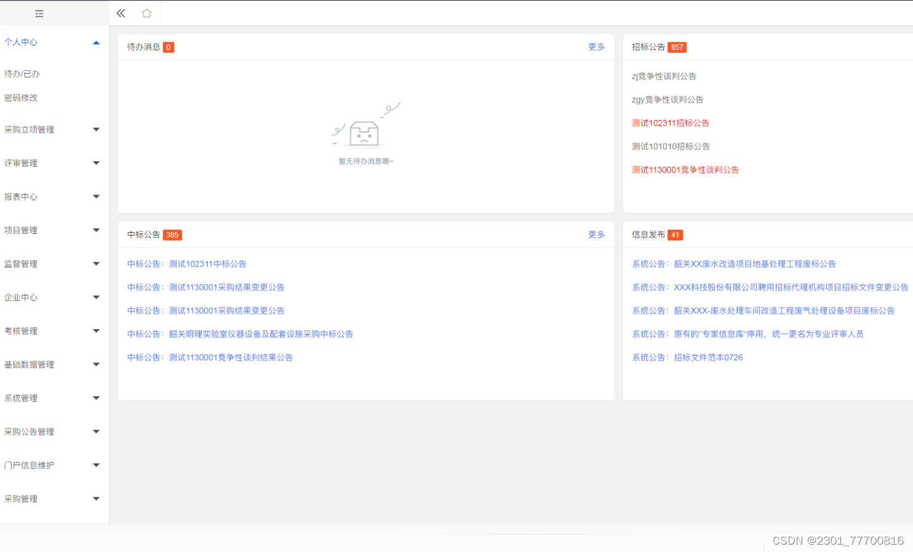The image size is (913, 552).
Task: Select 企业中心 in sidebar
Action: pyautogui.click(x=21, y=297)
